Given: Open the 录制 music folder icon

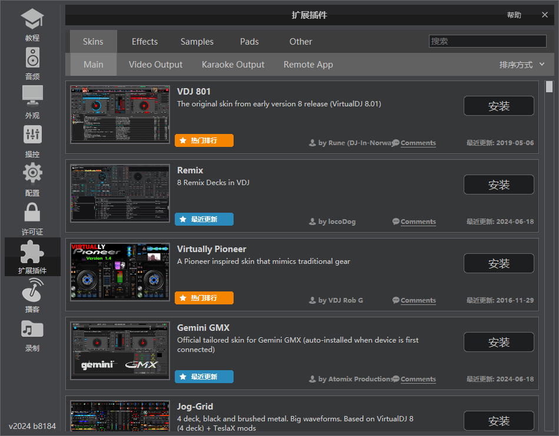Looking at the screenshot, I should pos(32,329).
